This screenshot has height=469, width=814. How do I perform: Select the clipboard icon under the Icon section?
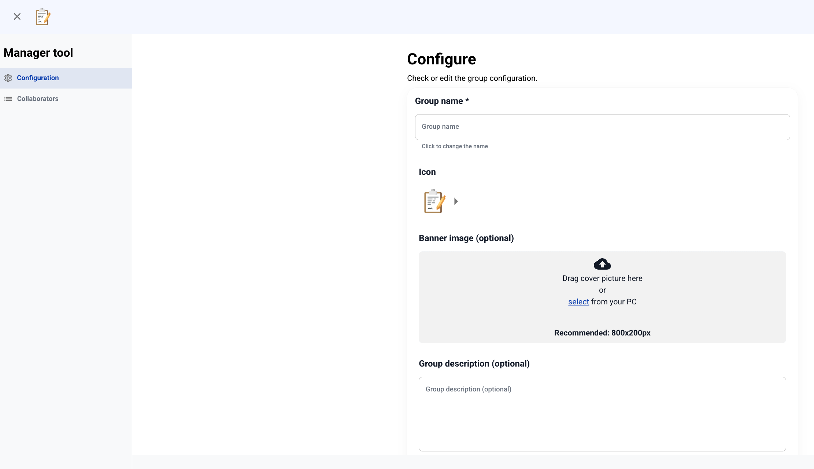coord(434,201)
